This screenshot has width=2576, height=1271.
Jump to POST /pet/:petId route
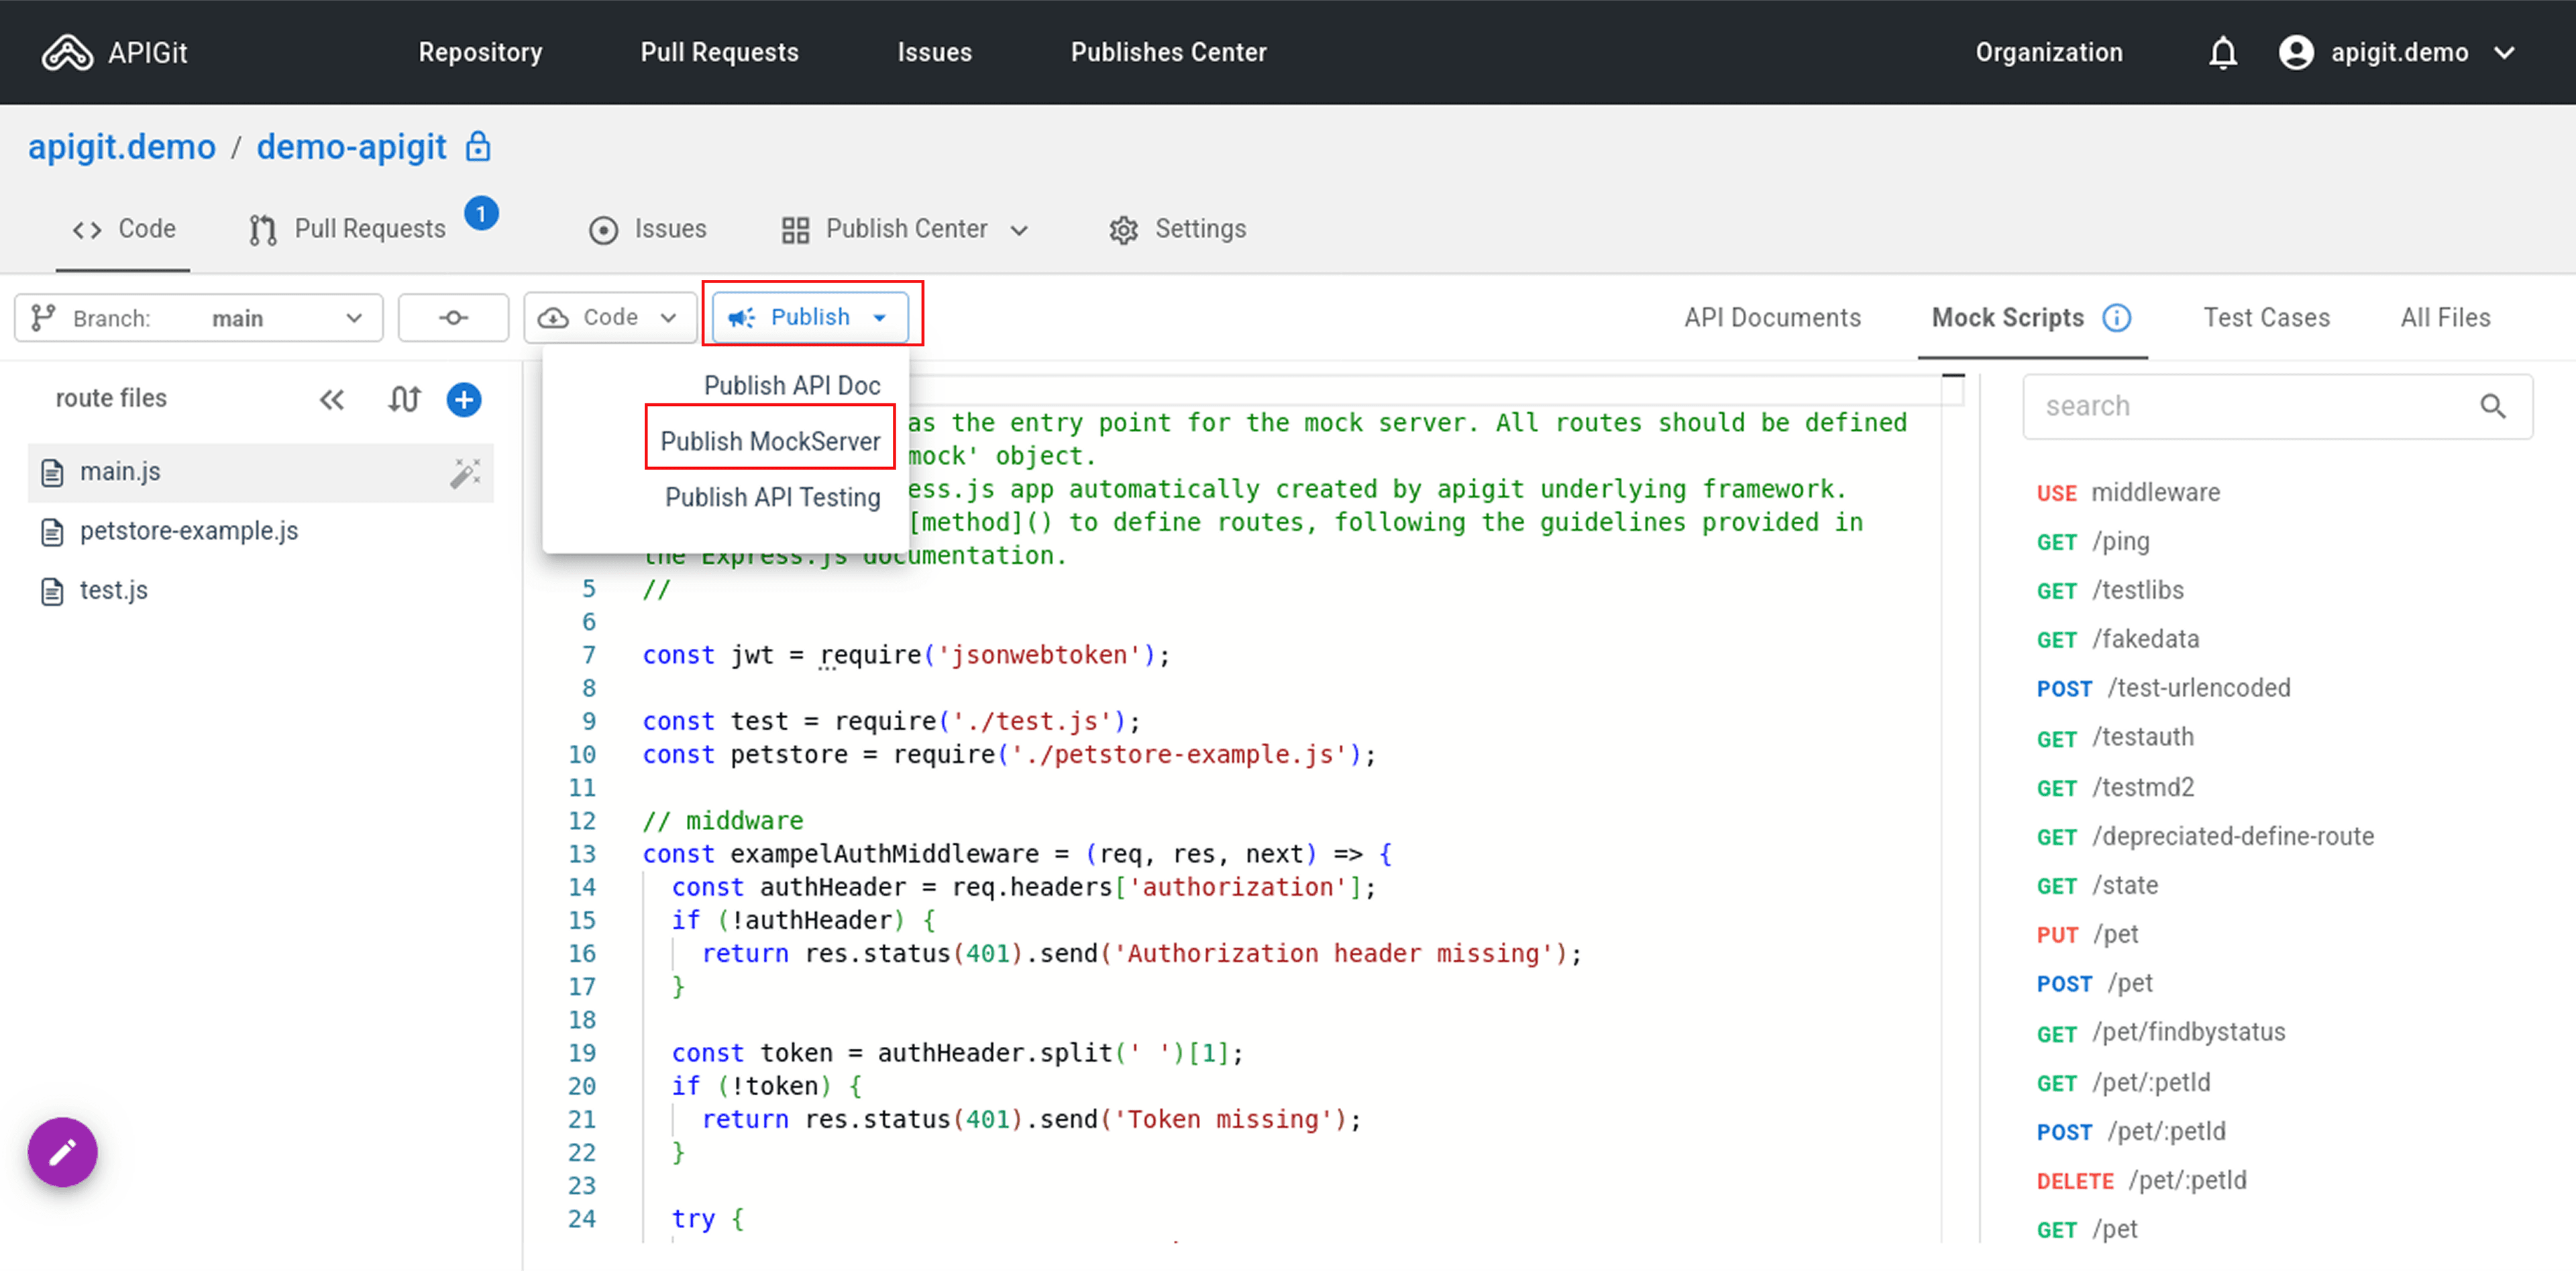(2131, 1131)
